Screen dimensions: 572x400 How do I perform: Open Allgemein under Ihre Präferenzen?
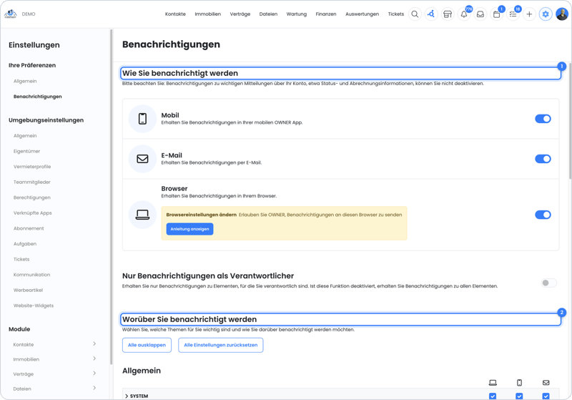click(25, 81)
